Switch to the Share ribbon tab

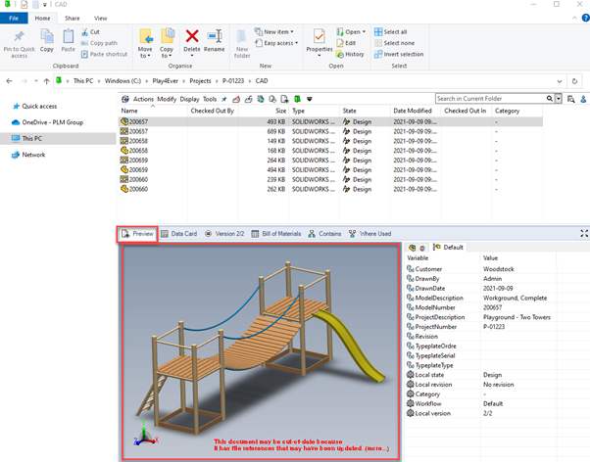72,18
